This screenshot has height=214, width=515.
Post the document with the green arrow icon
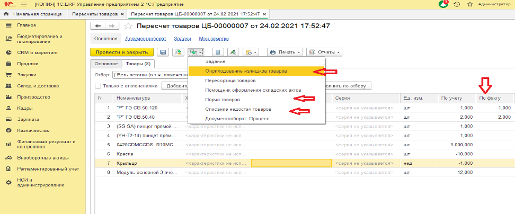(x=177, y=52)
